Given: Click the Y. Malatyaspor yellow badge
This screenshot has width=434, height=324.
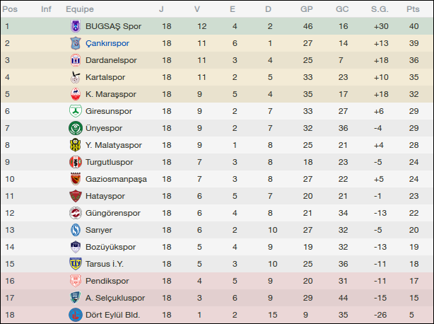Looking at the screenshot, I should point(75,145).
